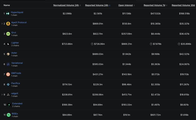Open the Lighter protocol link

tap(15, 43)
